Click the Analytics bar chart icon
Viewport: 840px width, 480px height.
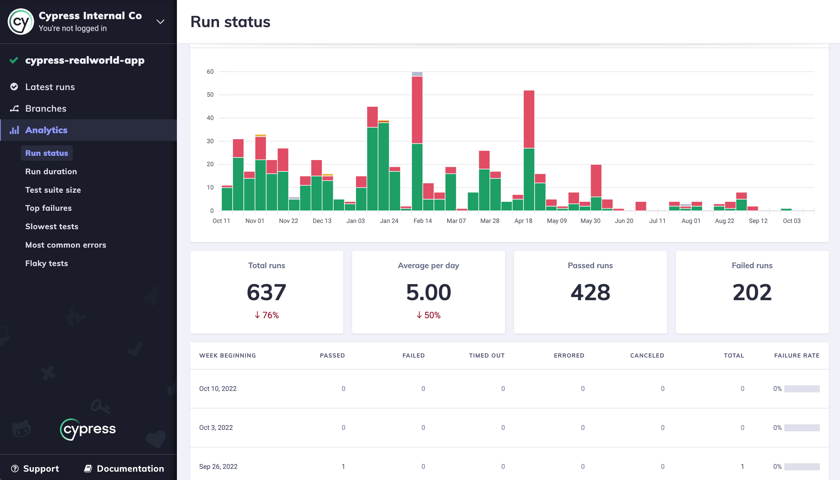coord(14,130)
